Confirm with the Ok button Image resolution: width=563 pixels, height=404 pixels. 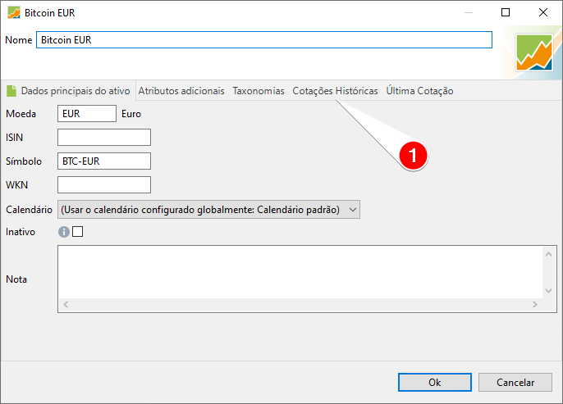(x=435, y=383)
